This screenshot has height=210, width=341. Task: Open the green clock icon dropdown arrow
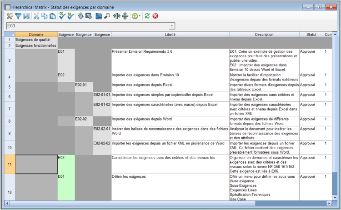pos(140,16)
